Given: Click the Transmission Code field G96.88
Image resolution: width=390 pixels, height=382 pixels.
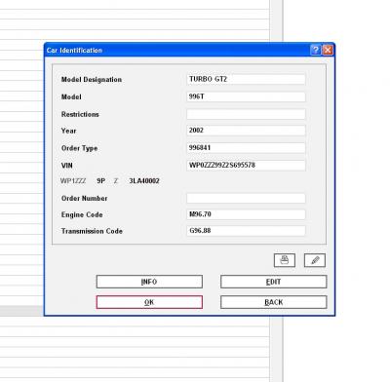Looking at the screenshot, I should point(246,231).
